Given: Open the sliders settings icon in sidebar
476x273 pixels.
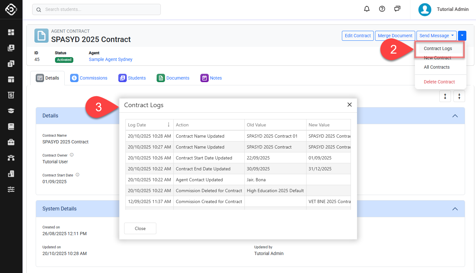Looking at the screenshot, I should coord(11,189).
